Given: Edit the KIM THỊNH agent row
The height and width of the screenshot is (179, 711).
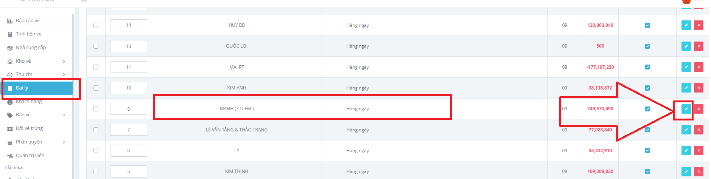Looking at the screenshot, I should pos(686,171).
